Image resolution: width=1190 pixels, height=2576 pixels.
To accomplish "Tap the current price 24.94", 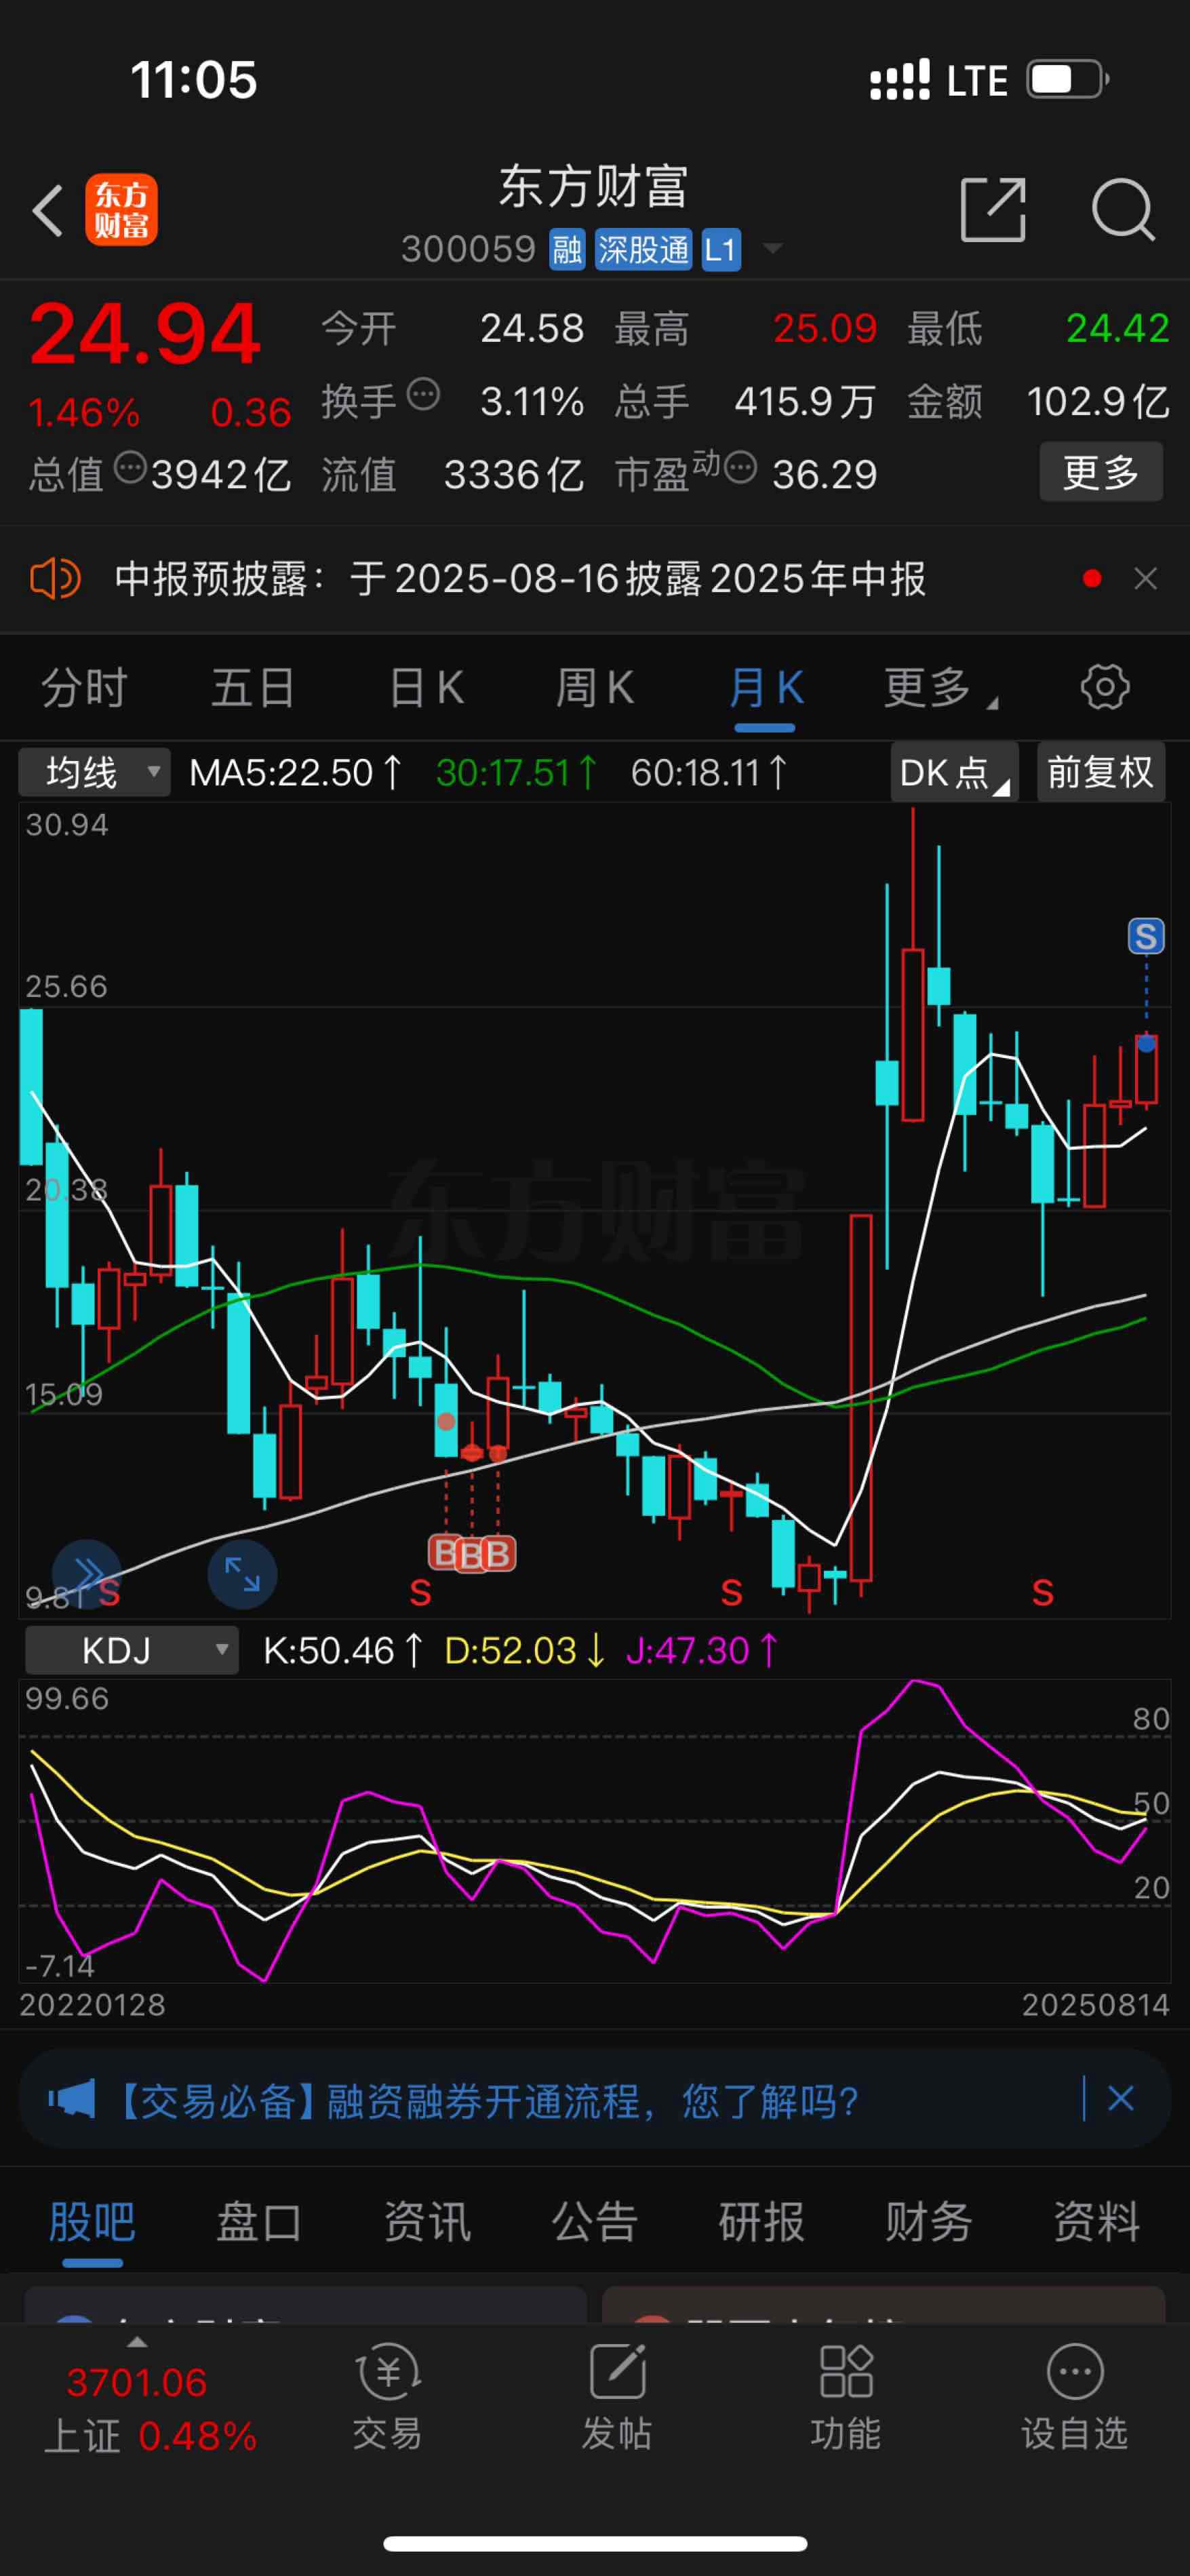I will tap(145, 334).
